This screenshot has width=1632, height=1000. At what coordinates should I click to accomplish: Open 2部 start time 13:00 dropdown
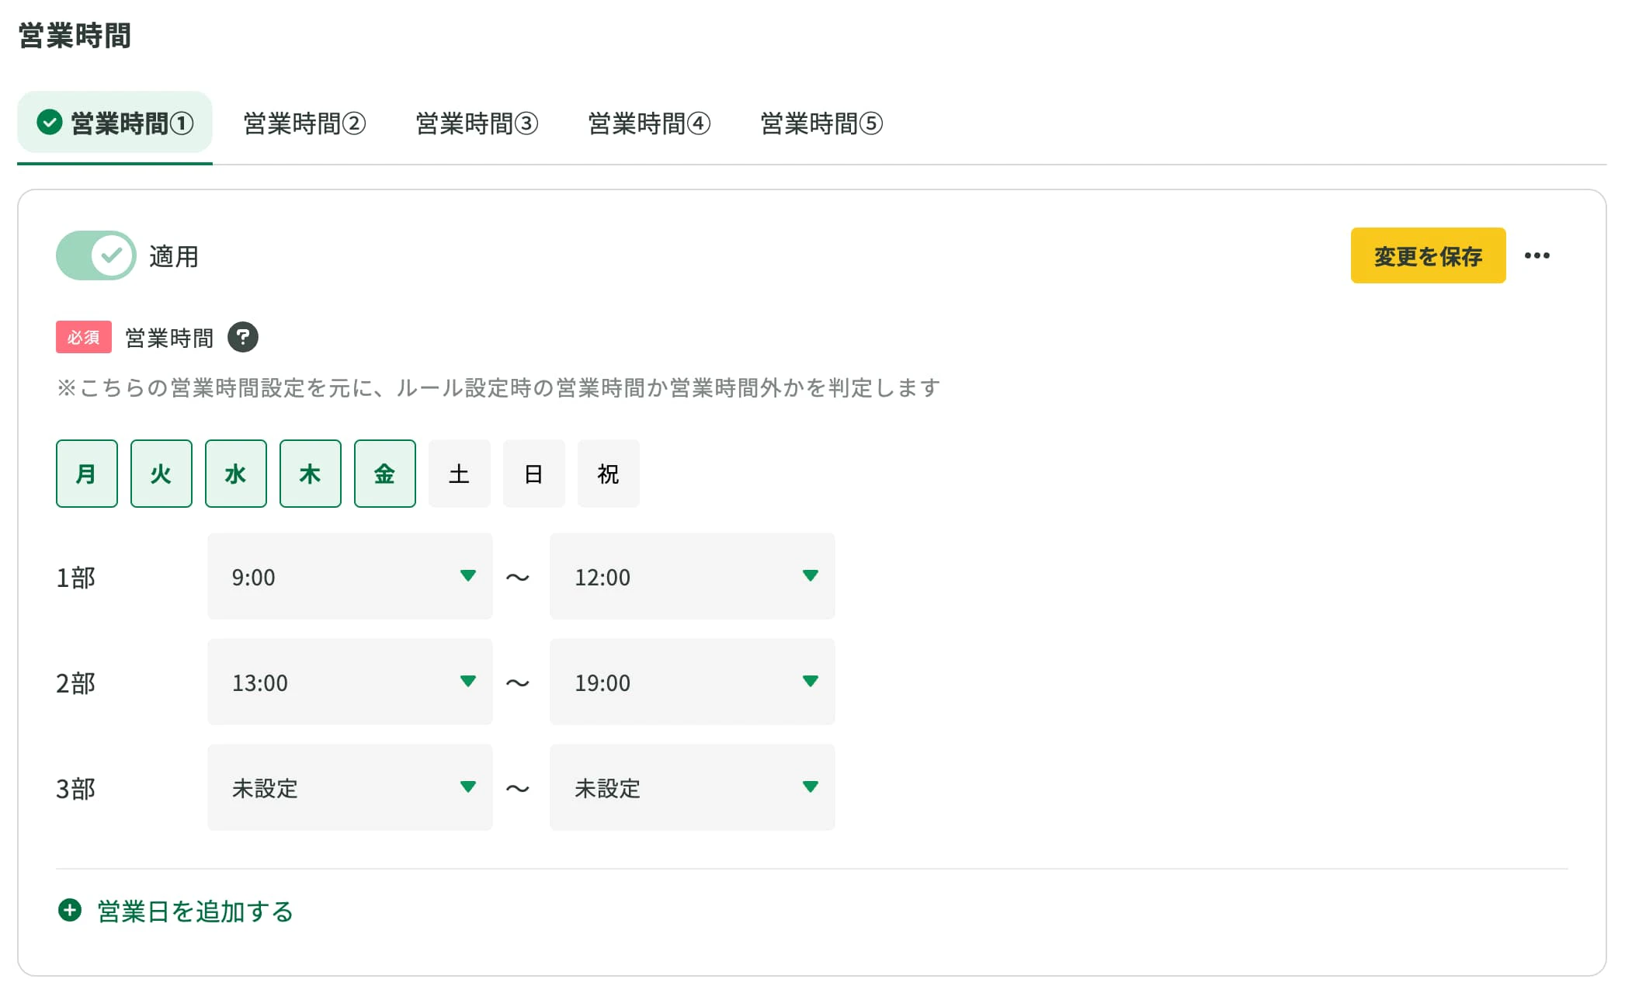349,682
